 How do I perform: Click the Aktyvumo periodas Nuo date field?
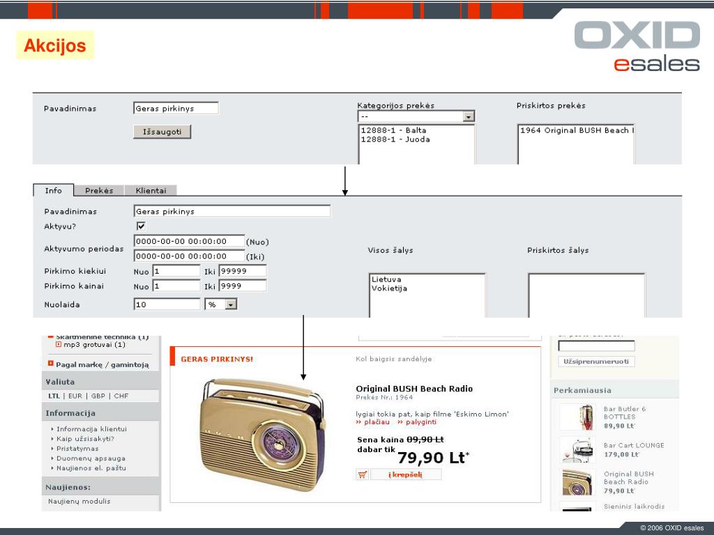pos(190,241)
